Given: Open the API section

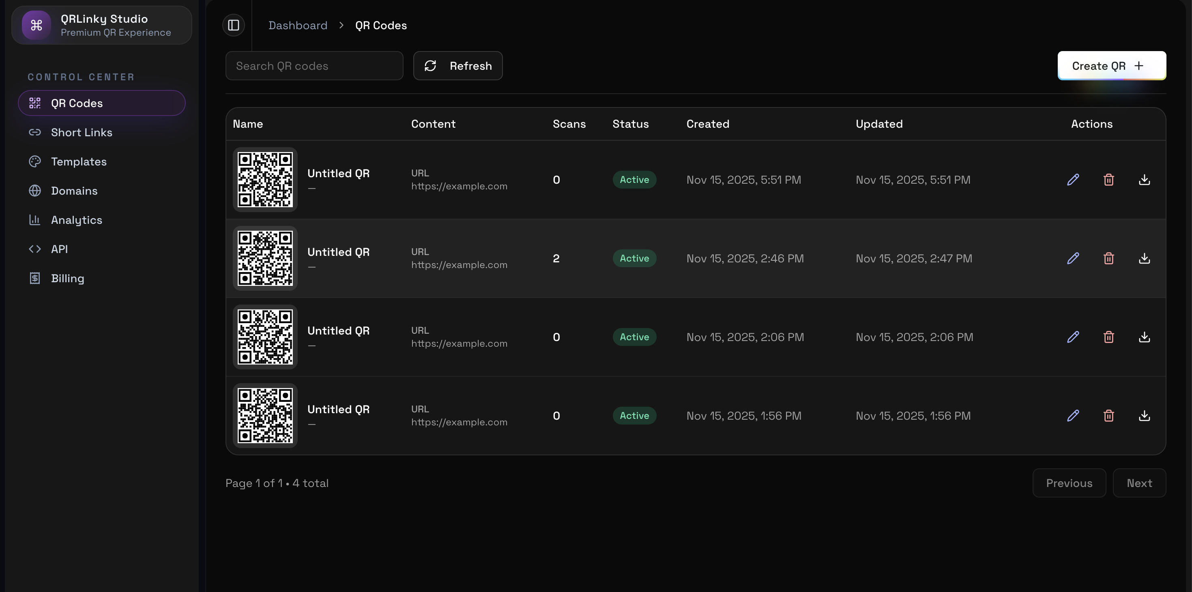Looking at the screenshot, I should click(x=59, y=249).
